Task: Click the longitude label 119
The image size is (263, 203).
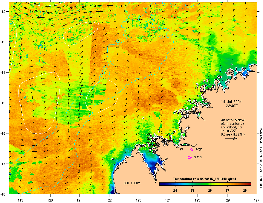Action: (x=21, y=200)
